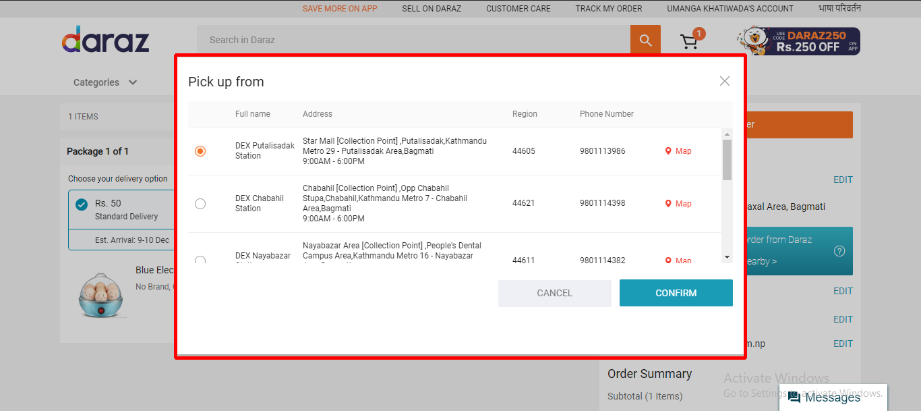Click the Search in Daraz field
The height and width of the screenshot is (411, 921).
point(413,40)
